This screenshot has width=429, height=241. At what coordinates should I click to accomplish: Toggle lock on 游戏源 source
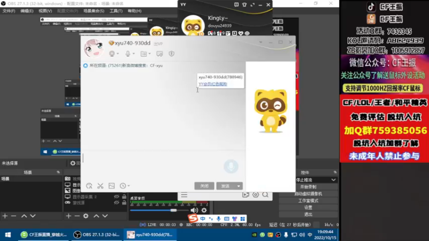click(124, 203)
